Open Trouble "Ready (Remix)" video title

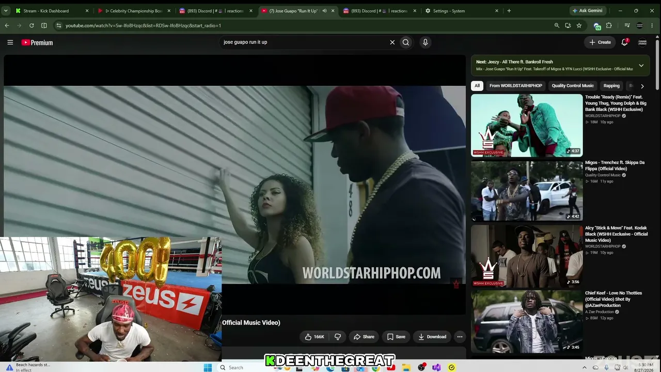click(x=616, y=103)
